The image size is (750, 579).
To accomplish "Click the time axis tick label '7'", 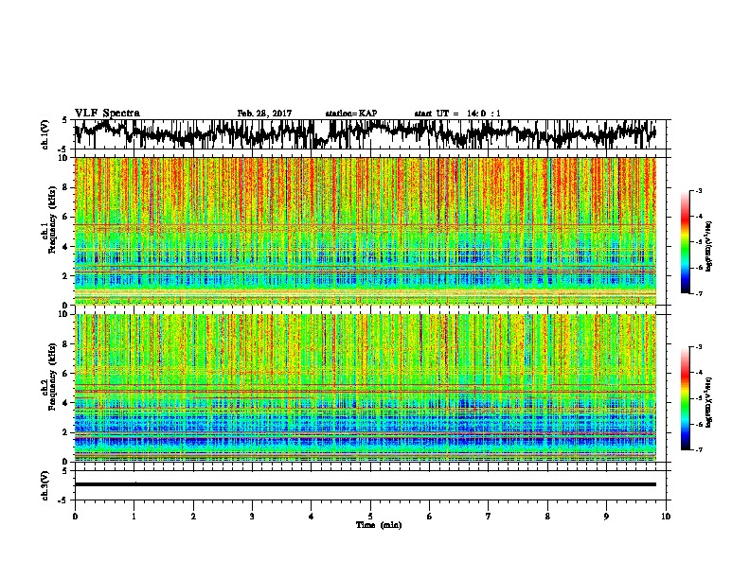I will [489, 517].
